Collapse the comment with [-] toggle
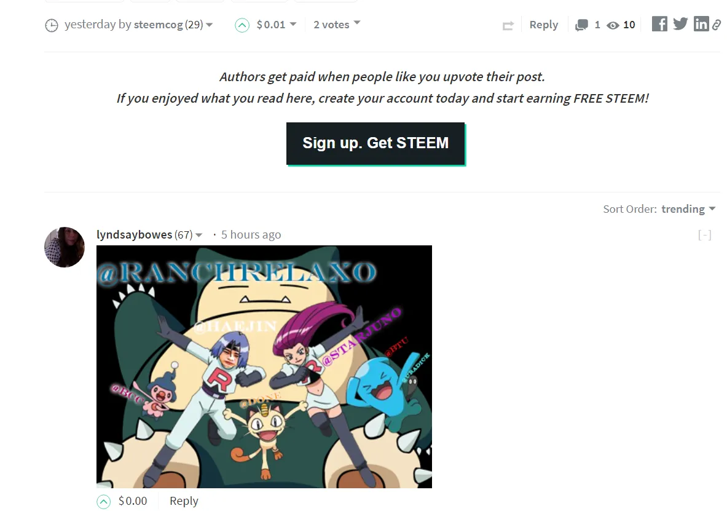The image size is (727, 511). [x=704, y=235]
